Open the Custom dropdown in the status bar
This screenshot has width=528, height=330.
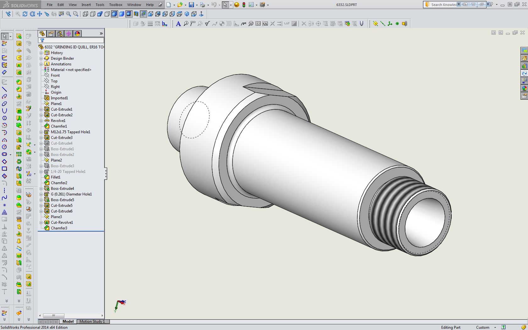[x=495, y=327]
